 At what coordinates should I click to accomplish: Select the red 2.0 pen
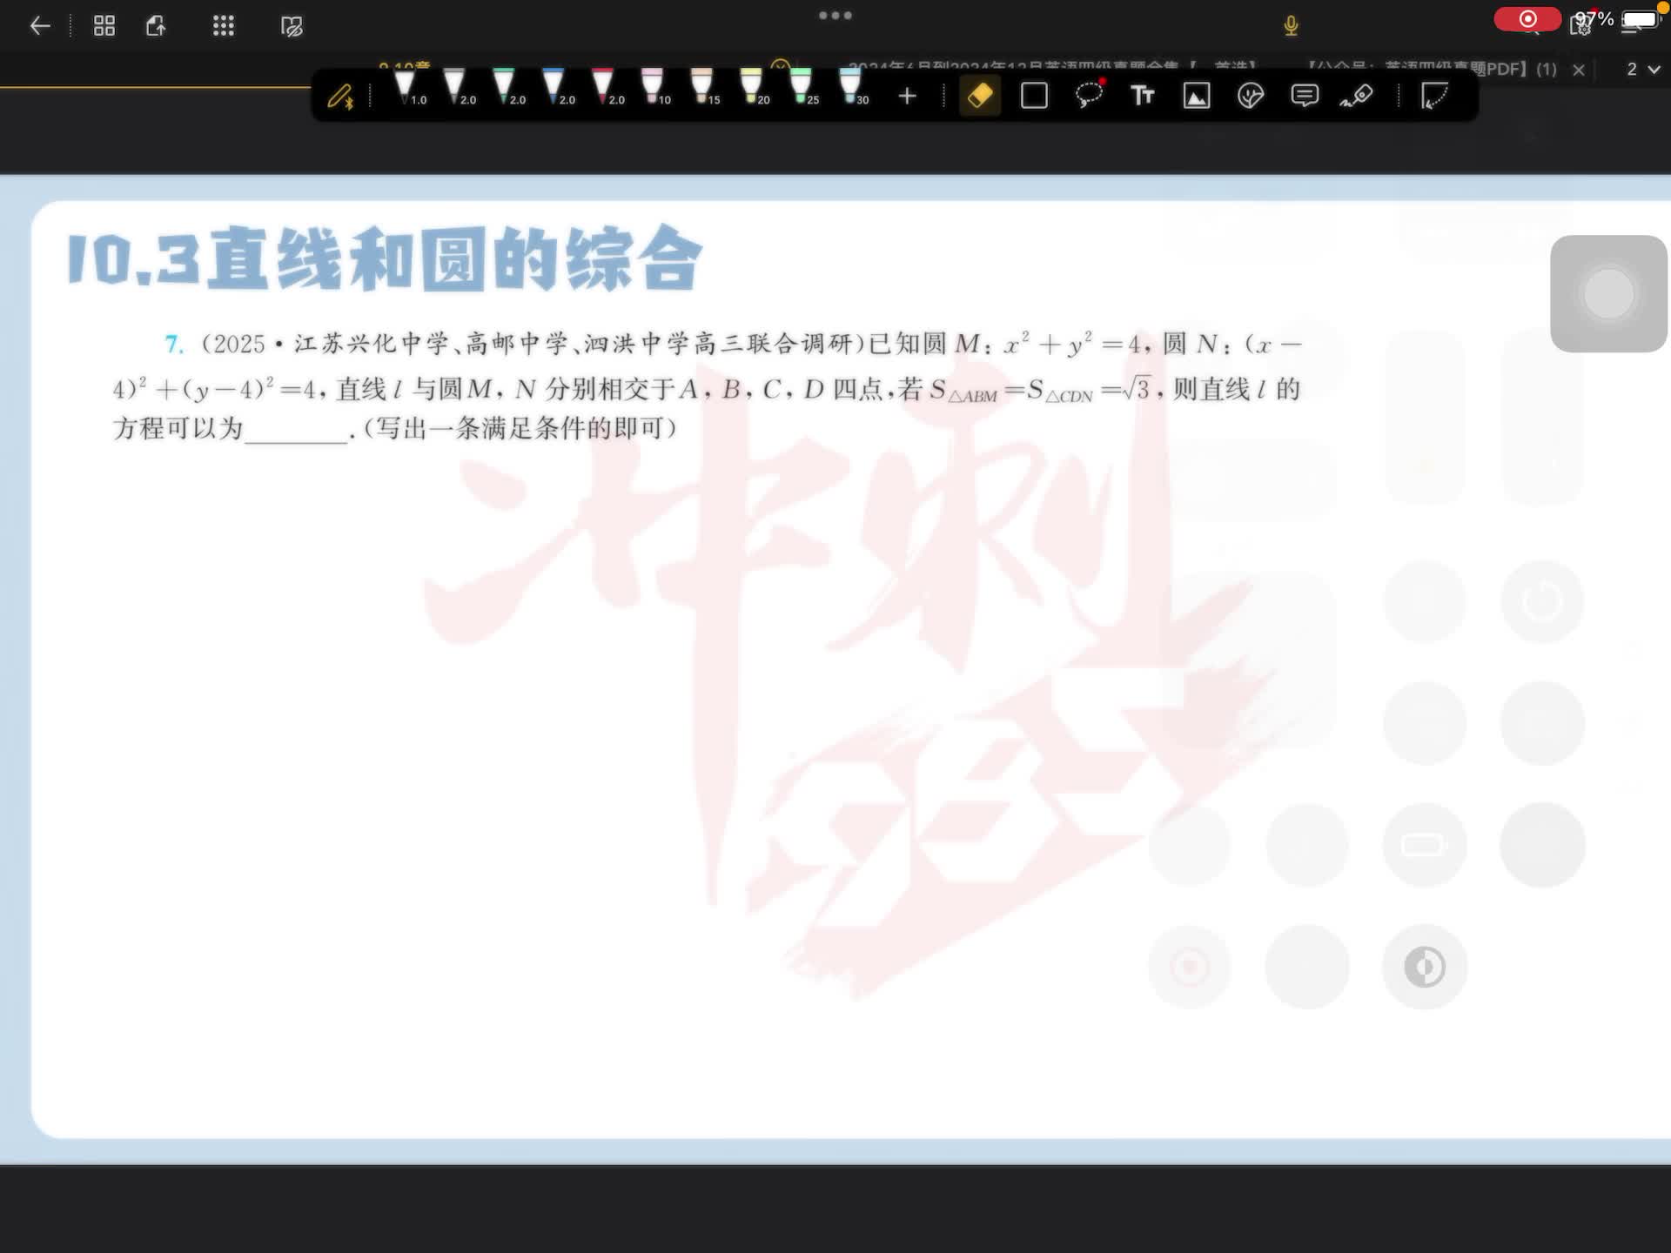(603, 88)
